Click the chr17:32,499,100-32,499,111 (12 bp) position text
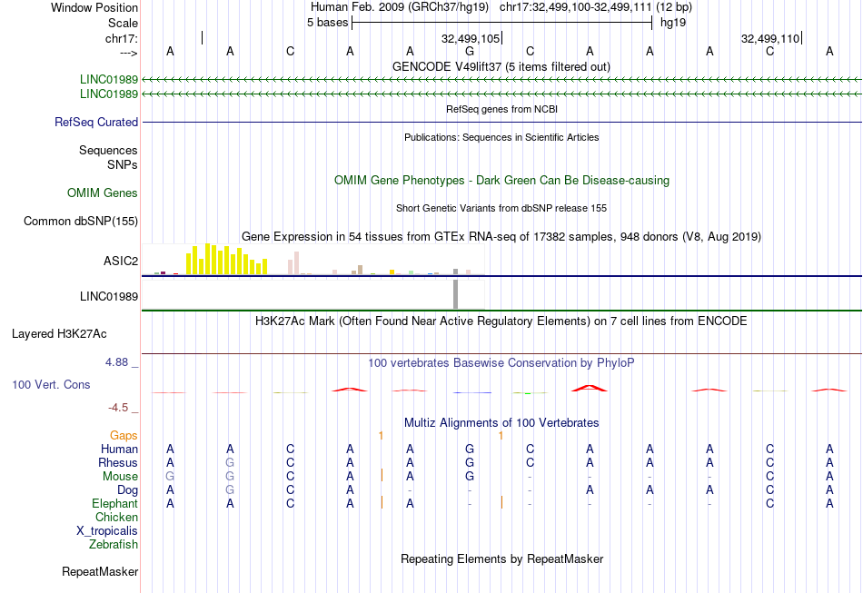 coord(596,7)
